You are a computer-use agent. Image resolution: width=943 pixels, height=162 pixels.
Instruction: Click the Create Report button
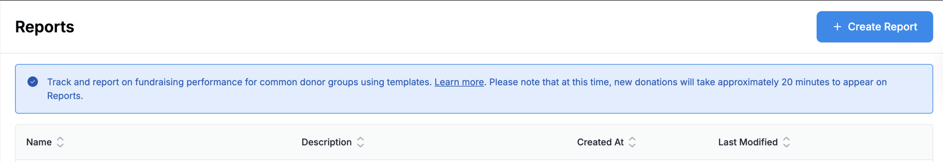(874, 27)
